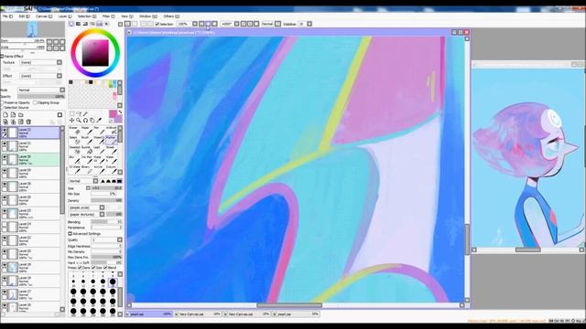Image resolution: width=586 pixels, height=329 pixels.
Task: Swap foreground and background colors arrow
Action: [x=120, y=111]
